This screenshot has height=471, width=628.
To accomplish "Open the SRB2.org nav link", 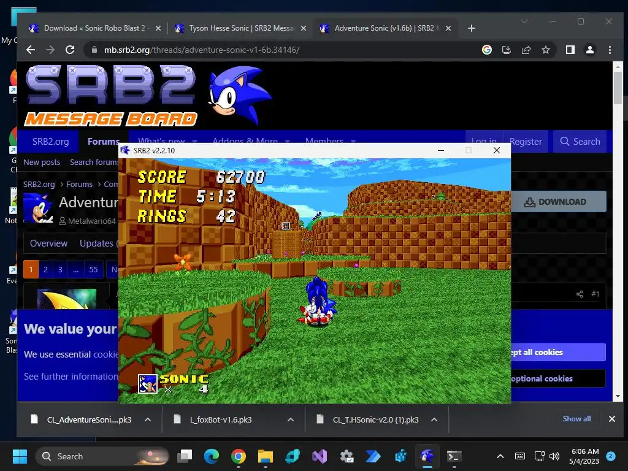I will coord(50,142).
